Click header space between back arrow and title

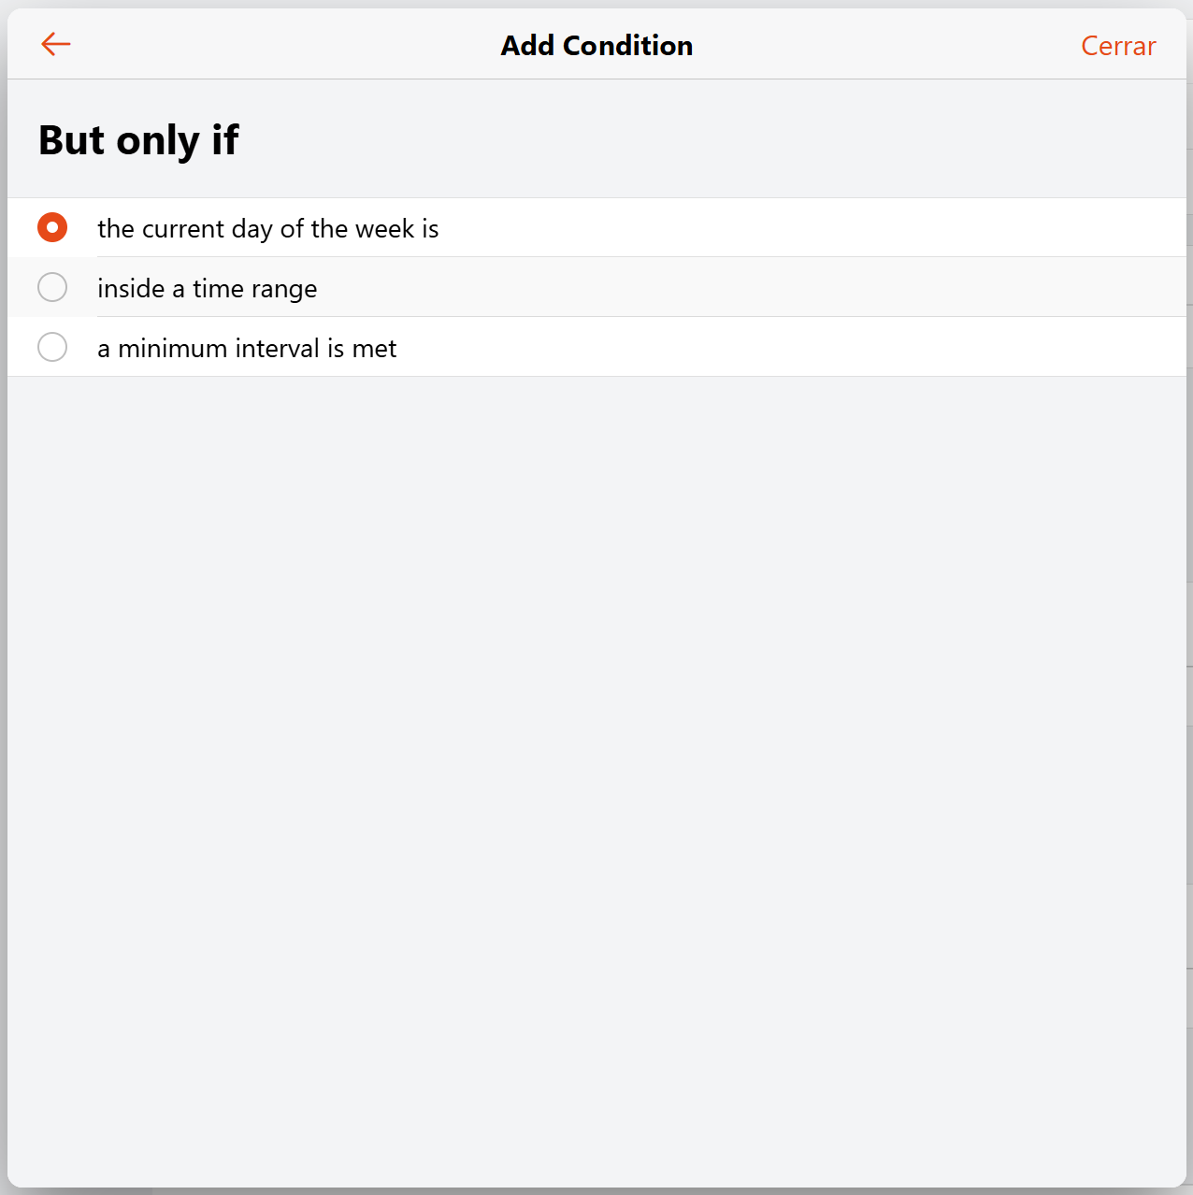coord(280,45)
